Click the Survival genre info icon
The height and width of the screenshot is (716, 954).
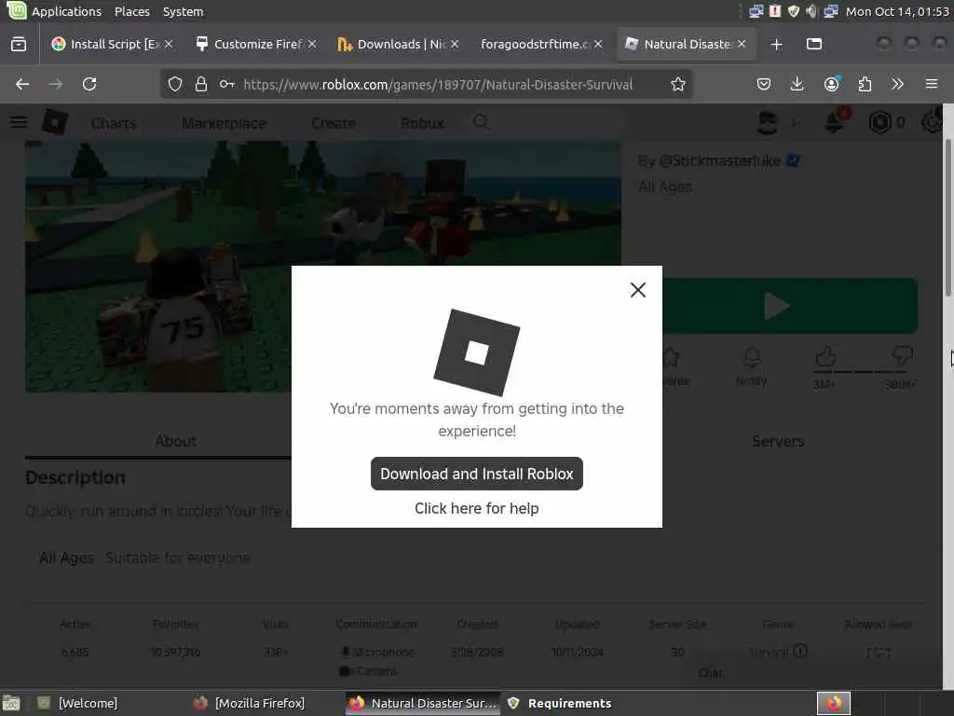click(x=800, y=651)
